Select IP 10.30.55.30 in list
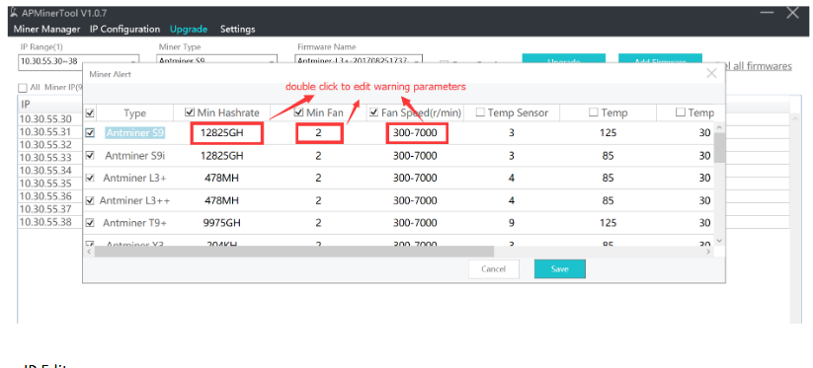This screenshot has height=368, width=813. [45, 119]
